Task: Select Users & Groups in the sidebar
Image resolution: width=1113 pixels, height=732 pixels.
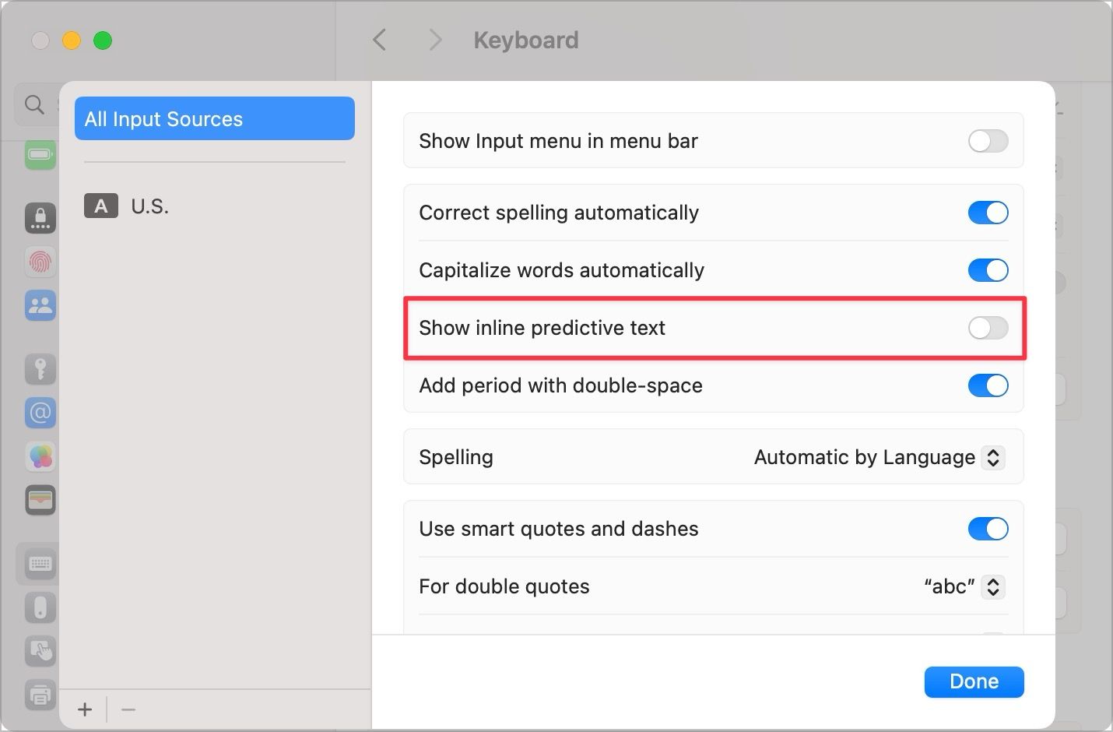Action: point(40,305)
